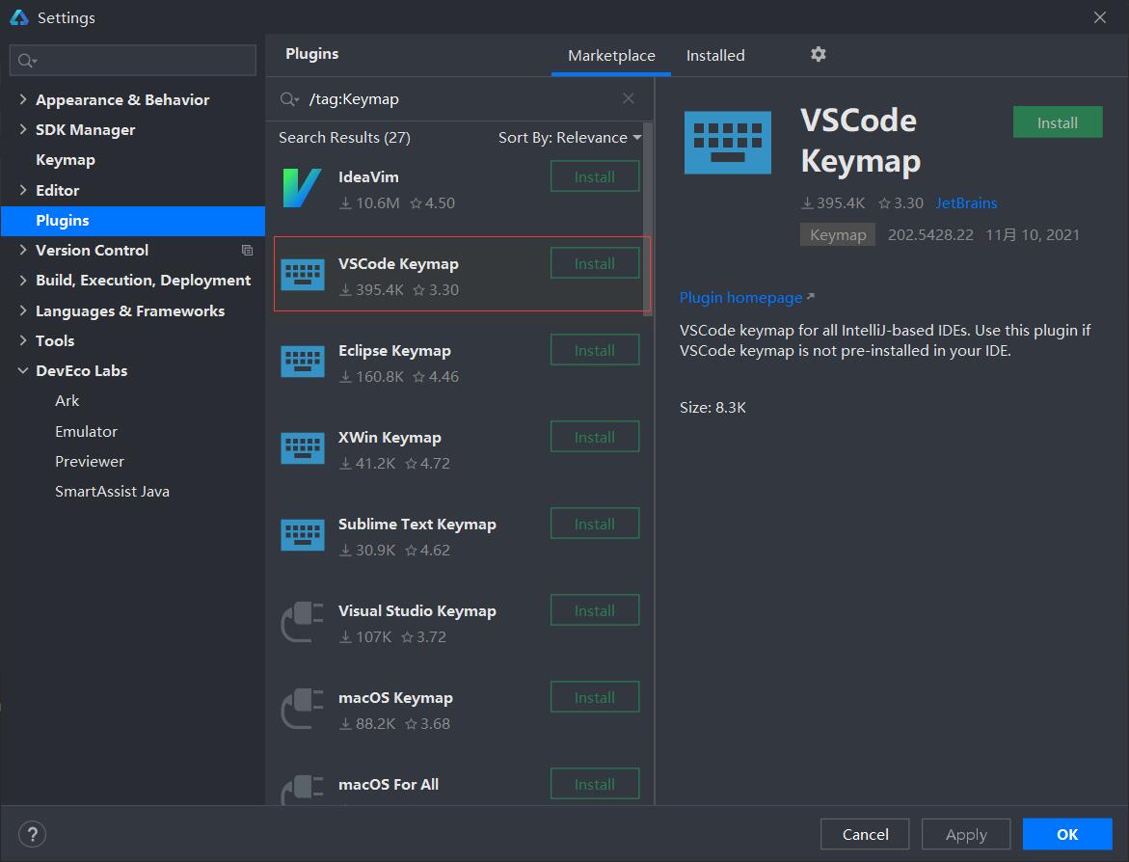Collapse the DevEco Labs section

(23, 370)
